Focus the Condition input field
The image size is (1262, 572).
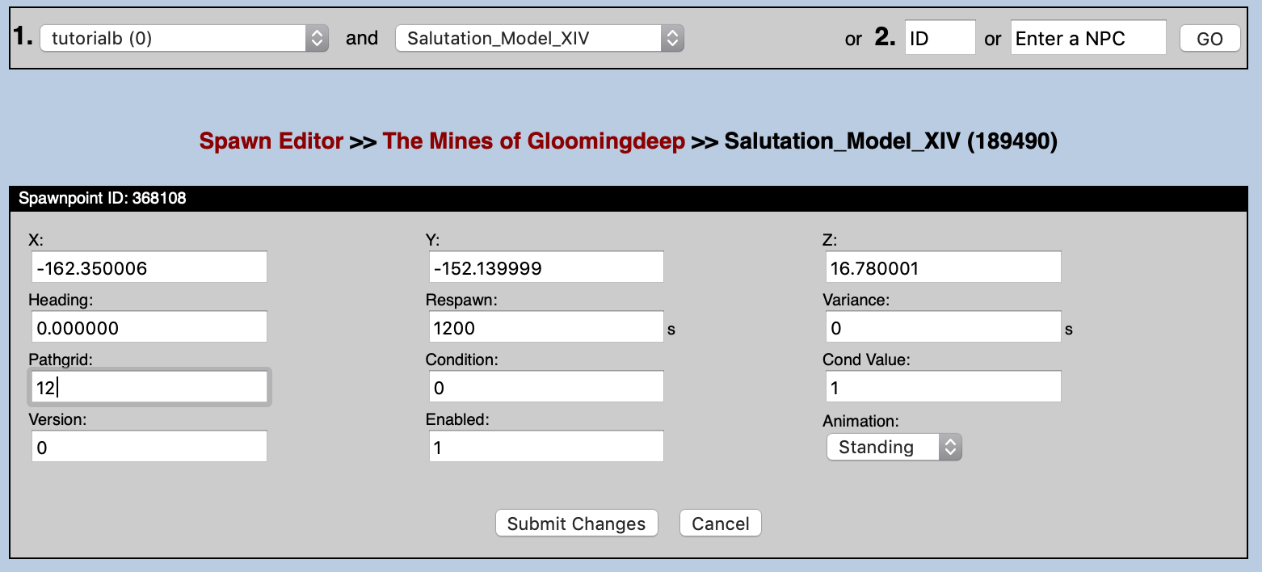pyautogui.click(x=545, y=387)
